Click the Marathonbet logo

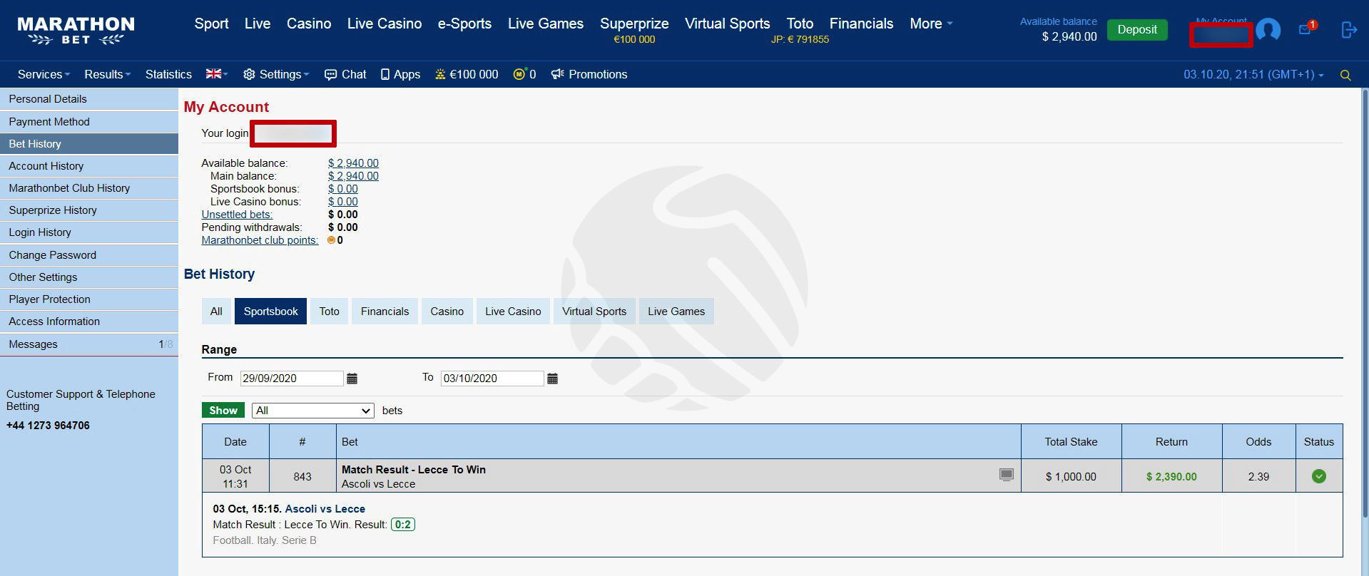pos(76,31)
